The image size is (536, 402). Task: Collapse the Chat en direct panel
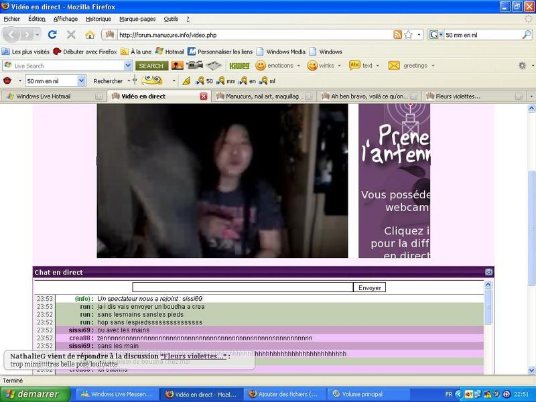click(488, 272)
